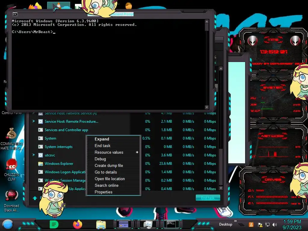
Task: Open the orange tray icon
Action: coord(251,224)
